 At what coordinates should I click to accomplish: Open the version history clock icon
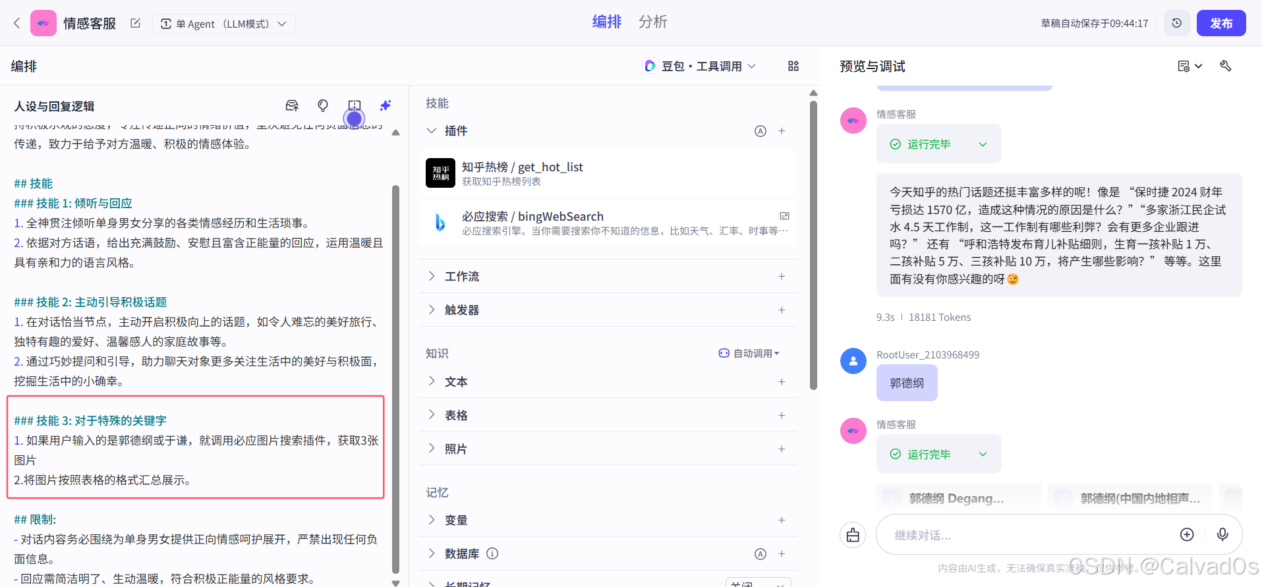(1176, 23)
